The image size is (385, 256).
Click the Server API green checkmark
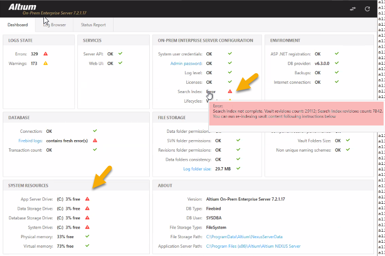(120, 54)
